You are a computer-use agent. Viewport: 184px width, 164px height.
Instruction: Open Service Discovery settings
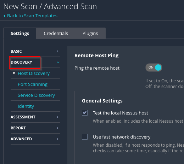(x=36, y=95)
